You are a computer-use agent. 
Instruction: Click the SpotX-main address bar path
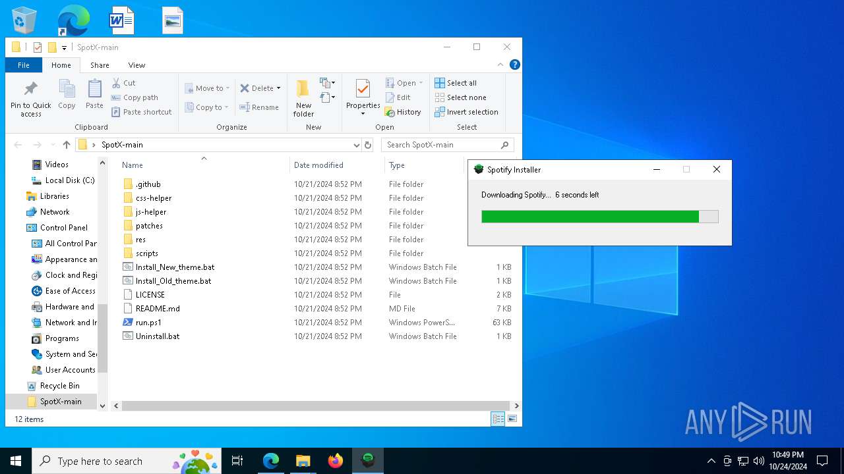(122, 145)
